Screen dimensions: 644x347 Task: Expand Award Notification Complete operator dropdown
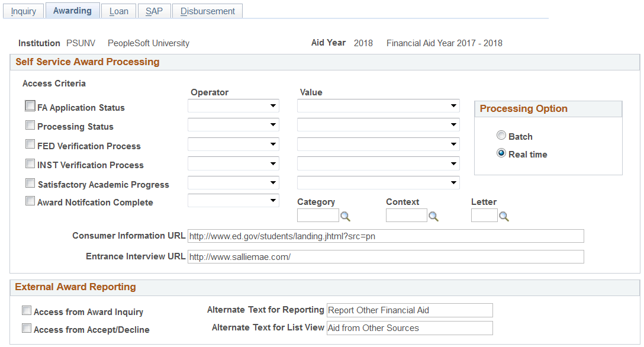233,201
